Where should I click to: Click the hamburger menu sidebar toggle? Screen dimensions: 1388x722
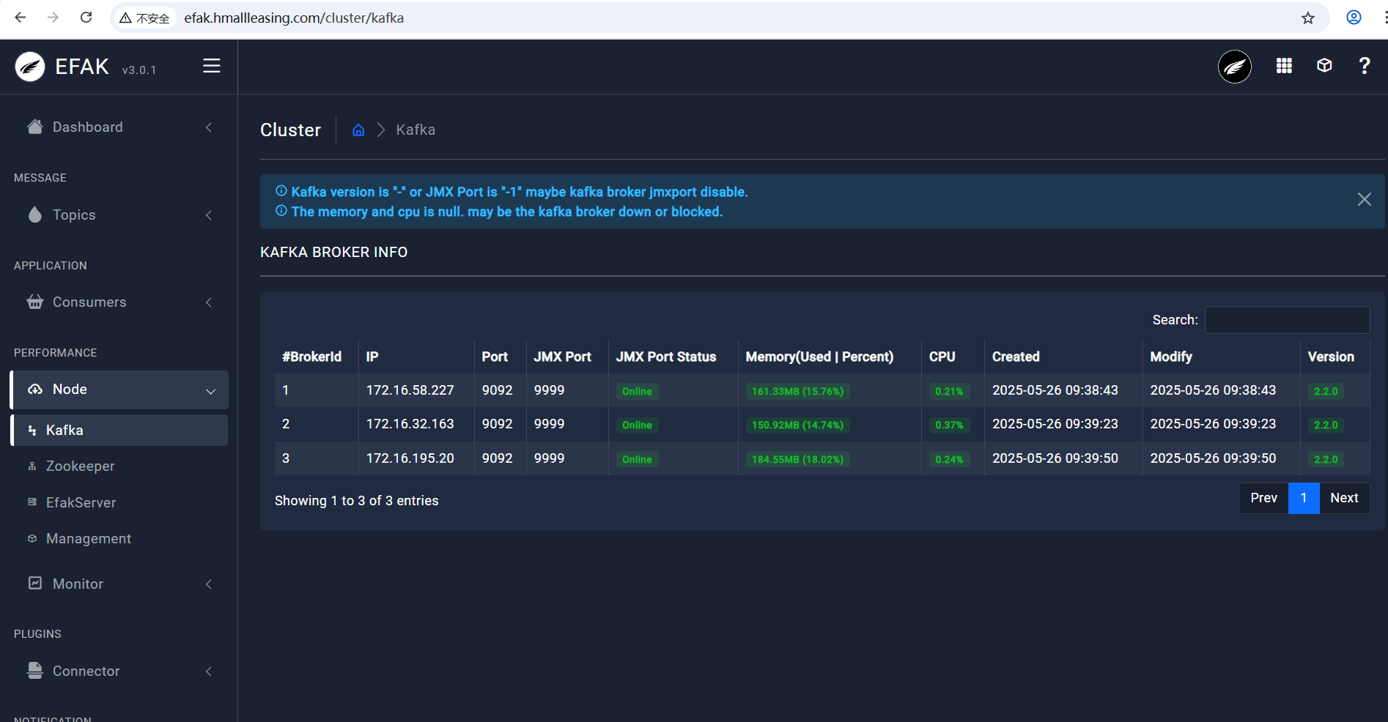pyautogui.click(x=211, y=66)
